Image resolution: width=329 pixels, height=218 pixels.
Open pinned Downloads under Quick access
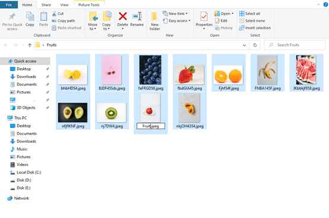pos(26,76)
